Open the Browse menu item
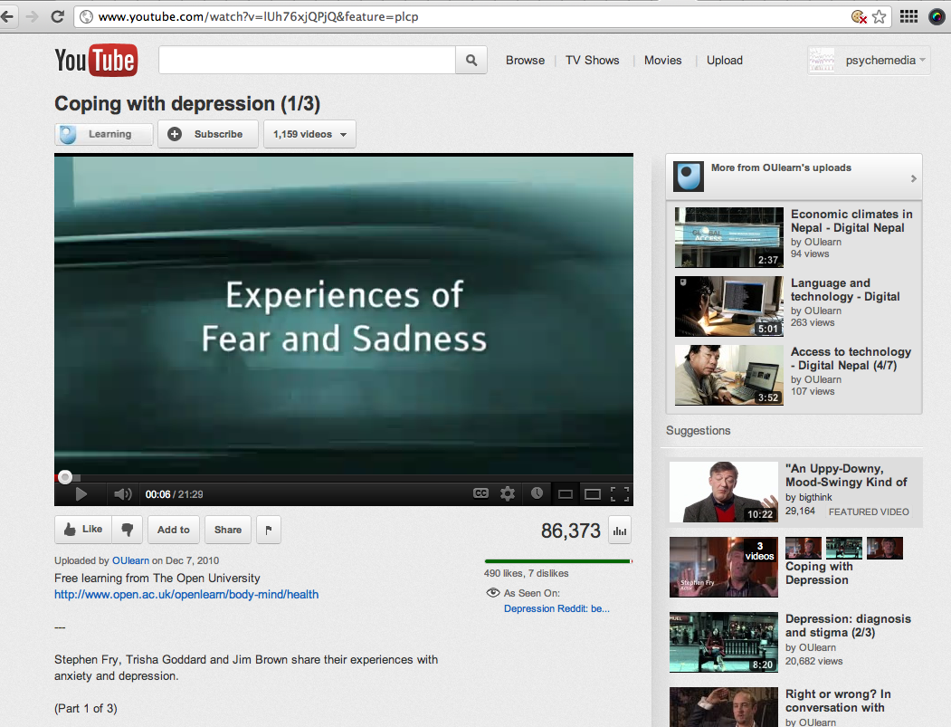951x727 pixels. click(525, 61)
